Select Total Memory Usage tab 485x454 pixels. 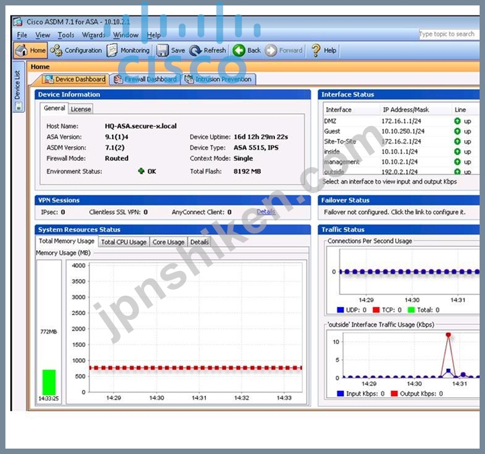point(66,241)
